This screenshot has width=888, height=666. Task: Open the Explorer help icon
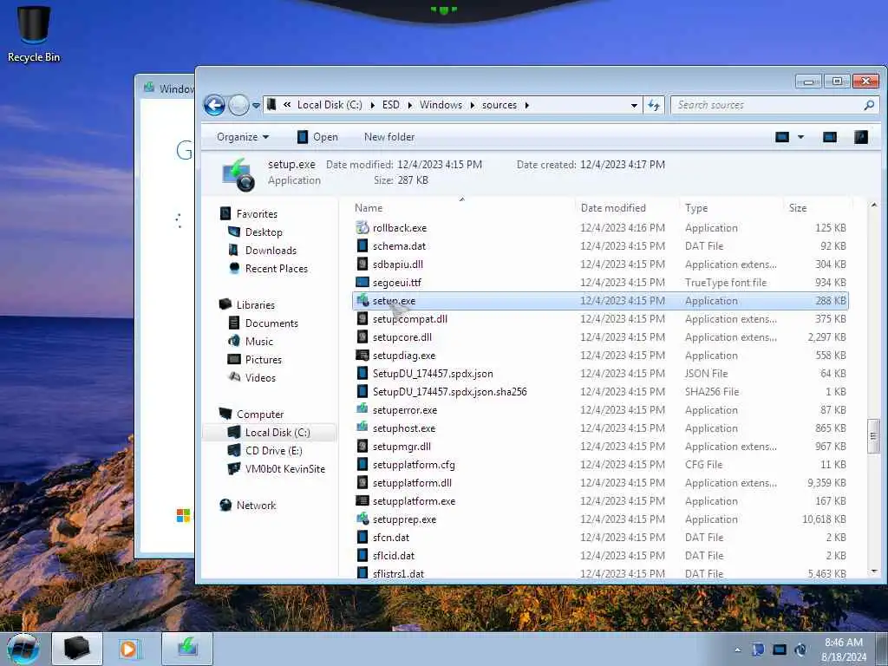pyautogui.click(x=861, y=137)
